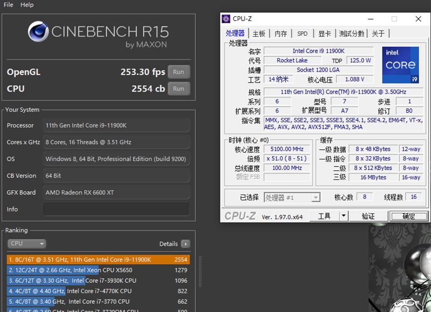
Task: Click the 确定 button in CPU-Z
Action: (409, 216)
